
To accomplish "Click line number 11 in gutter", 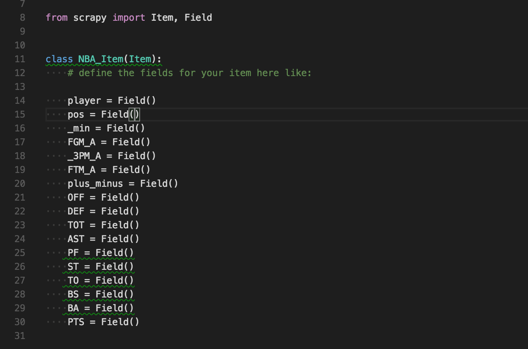I will 20,59.
